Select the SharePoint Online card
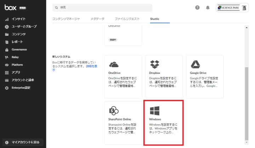The image size is (255, 148). (x=123, y=122)
